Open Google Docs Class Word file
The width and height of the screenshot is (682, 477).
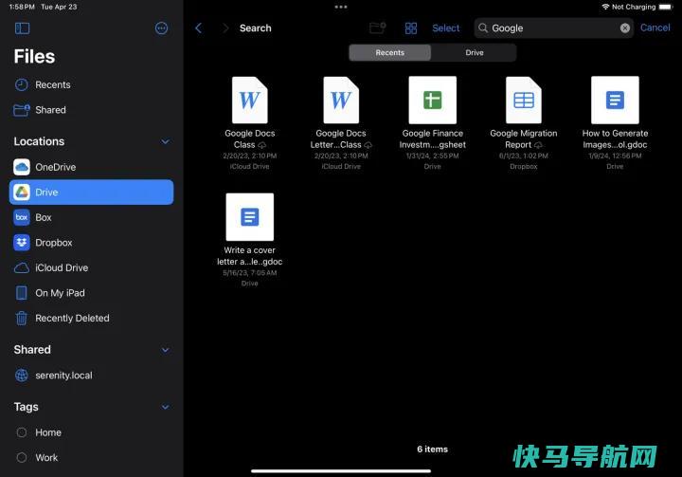250,101
